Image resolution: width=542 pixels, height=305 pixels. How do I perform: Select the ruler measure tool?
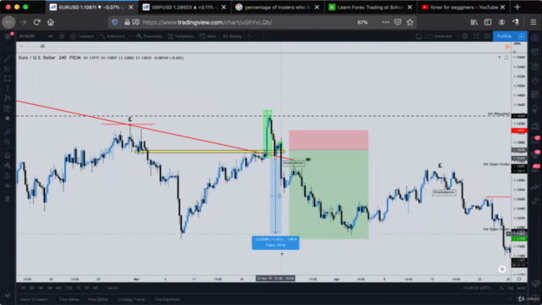[x=8, y=132]
